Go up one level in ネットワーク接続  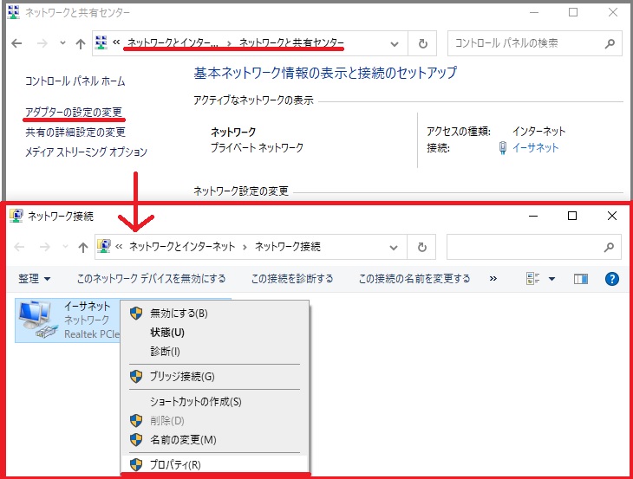pyautogui.click(x=83, y=247)
